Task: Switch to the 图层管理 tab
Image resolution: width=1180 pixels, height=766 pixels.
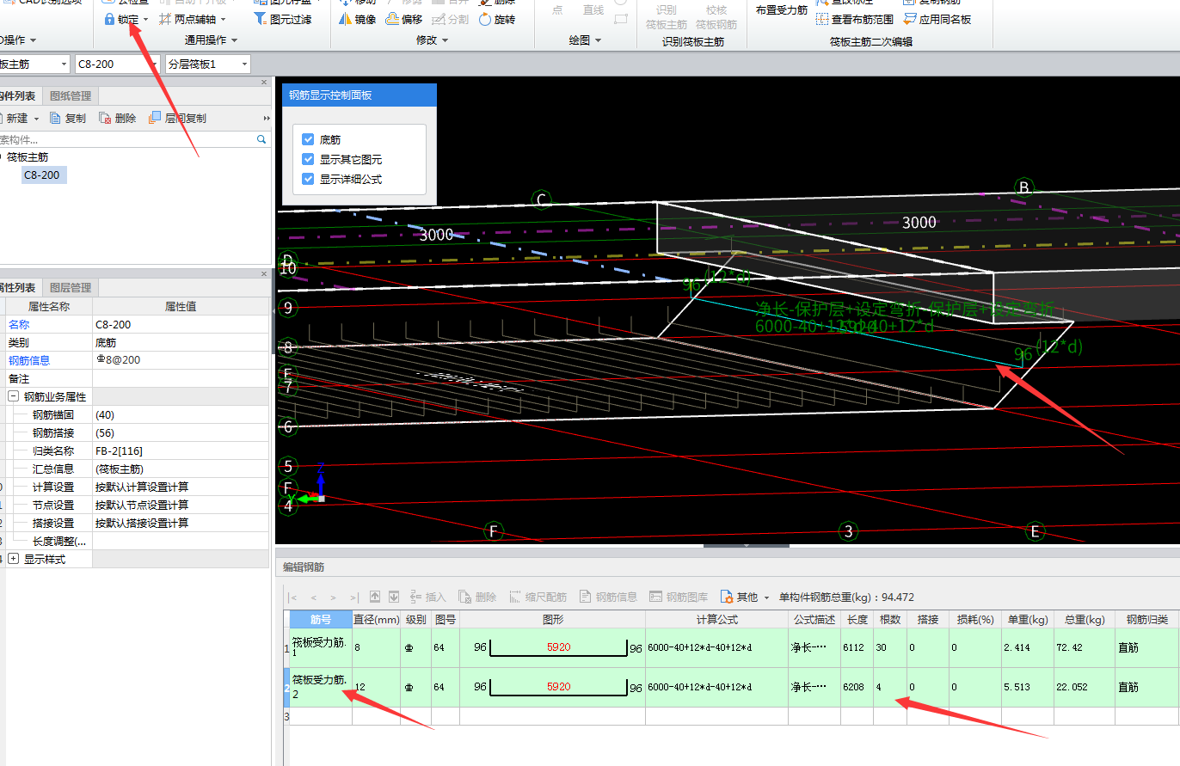Action: (71, 288)
